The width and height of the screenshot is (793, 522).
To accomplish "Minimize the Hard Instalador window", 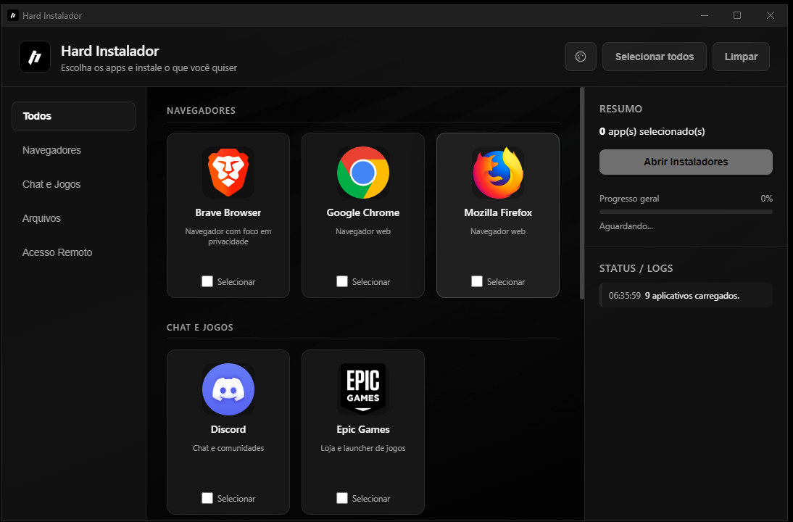I will pos(705,16).
